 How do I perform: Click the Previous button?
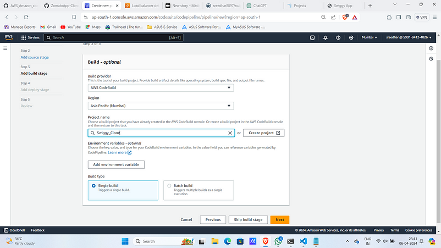[213, 219]
